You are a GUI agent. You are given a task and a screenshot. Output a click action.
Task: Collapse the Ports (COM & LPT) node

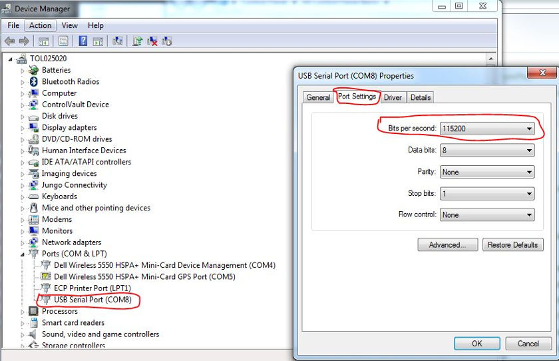23,254
